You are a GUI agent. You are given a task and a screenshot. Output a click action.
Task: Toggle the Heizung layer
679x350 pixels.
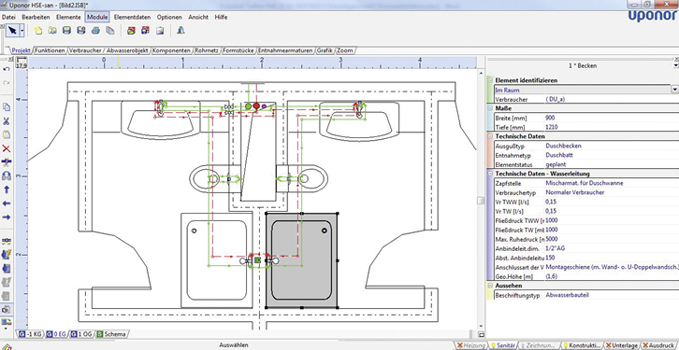click(471, 345)
